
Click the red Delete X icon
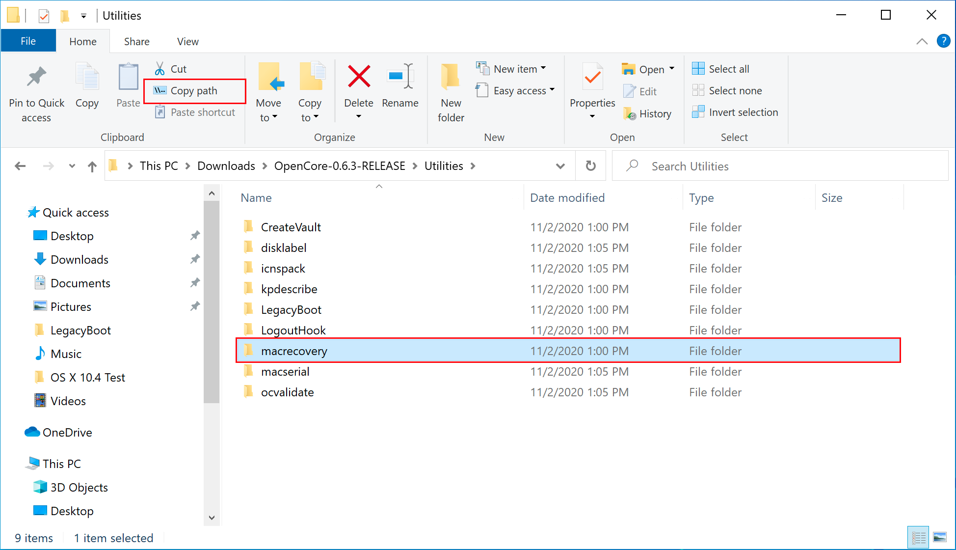click(359, 77)
